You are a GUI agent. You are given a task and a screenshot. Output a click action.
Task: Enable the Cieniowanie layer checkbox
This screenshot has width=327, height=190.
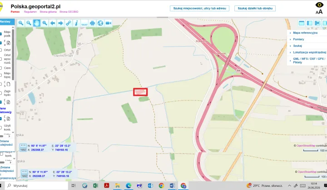click(x=1, y=68)
